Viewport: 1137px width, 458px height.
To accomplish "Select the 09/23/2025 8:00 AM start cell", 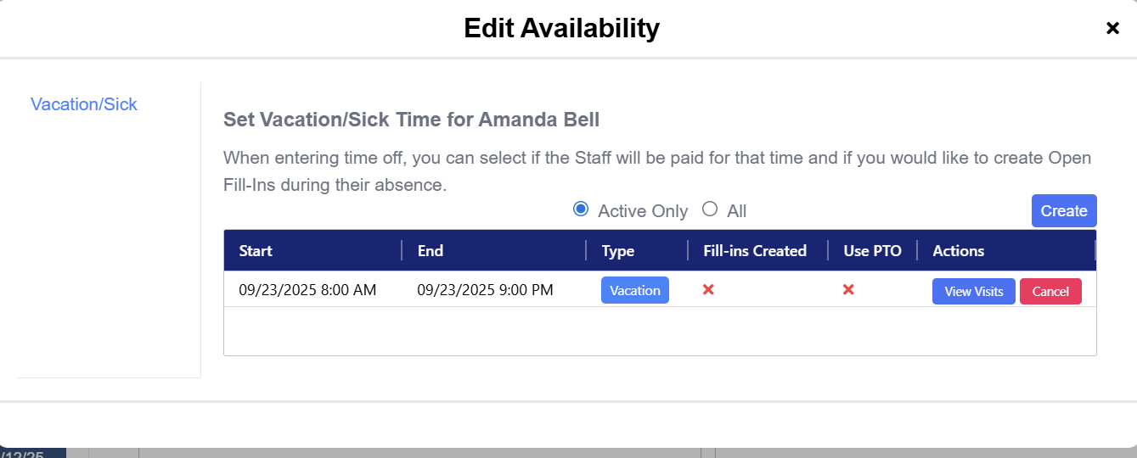I will pos(307,290).
